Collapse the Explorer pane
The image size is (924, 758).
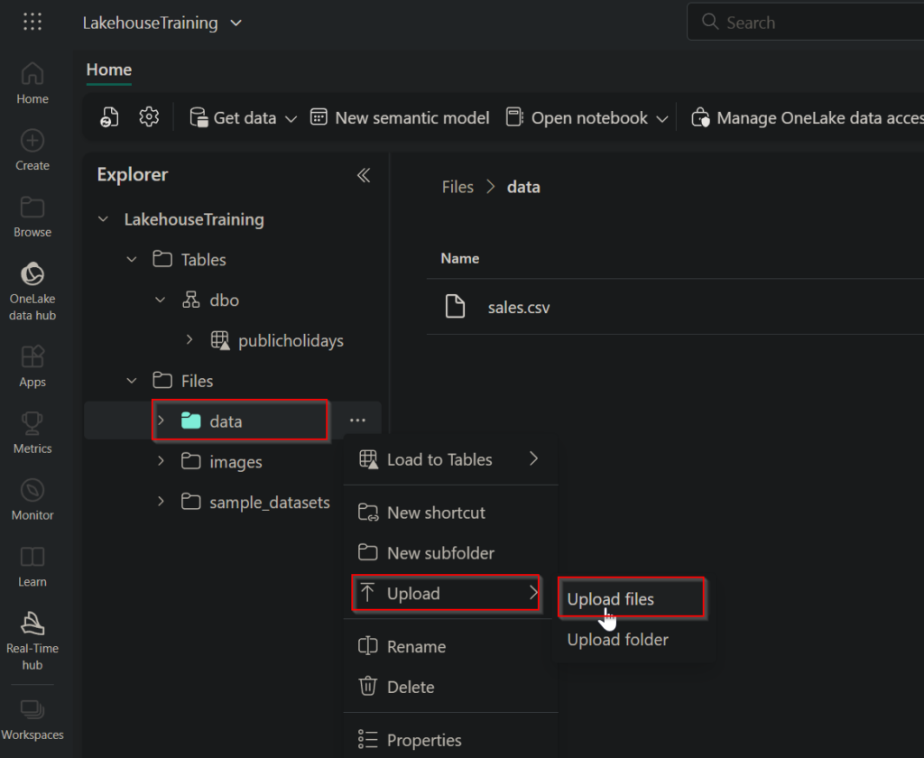[x=364, y=175]
